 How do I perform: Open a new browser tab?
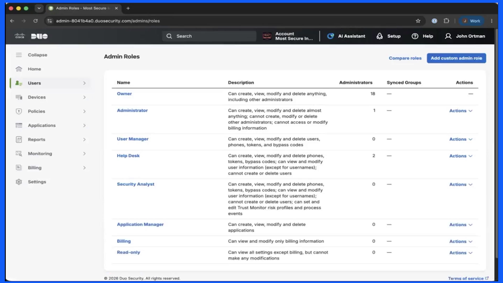pos(128,8)
